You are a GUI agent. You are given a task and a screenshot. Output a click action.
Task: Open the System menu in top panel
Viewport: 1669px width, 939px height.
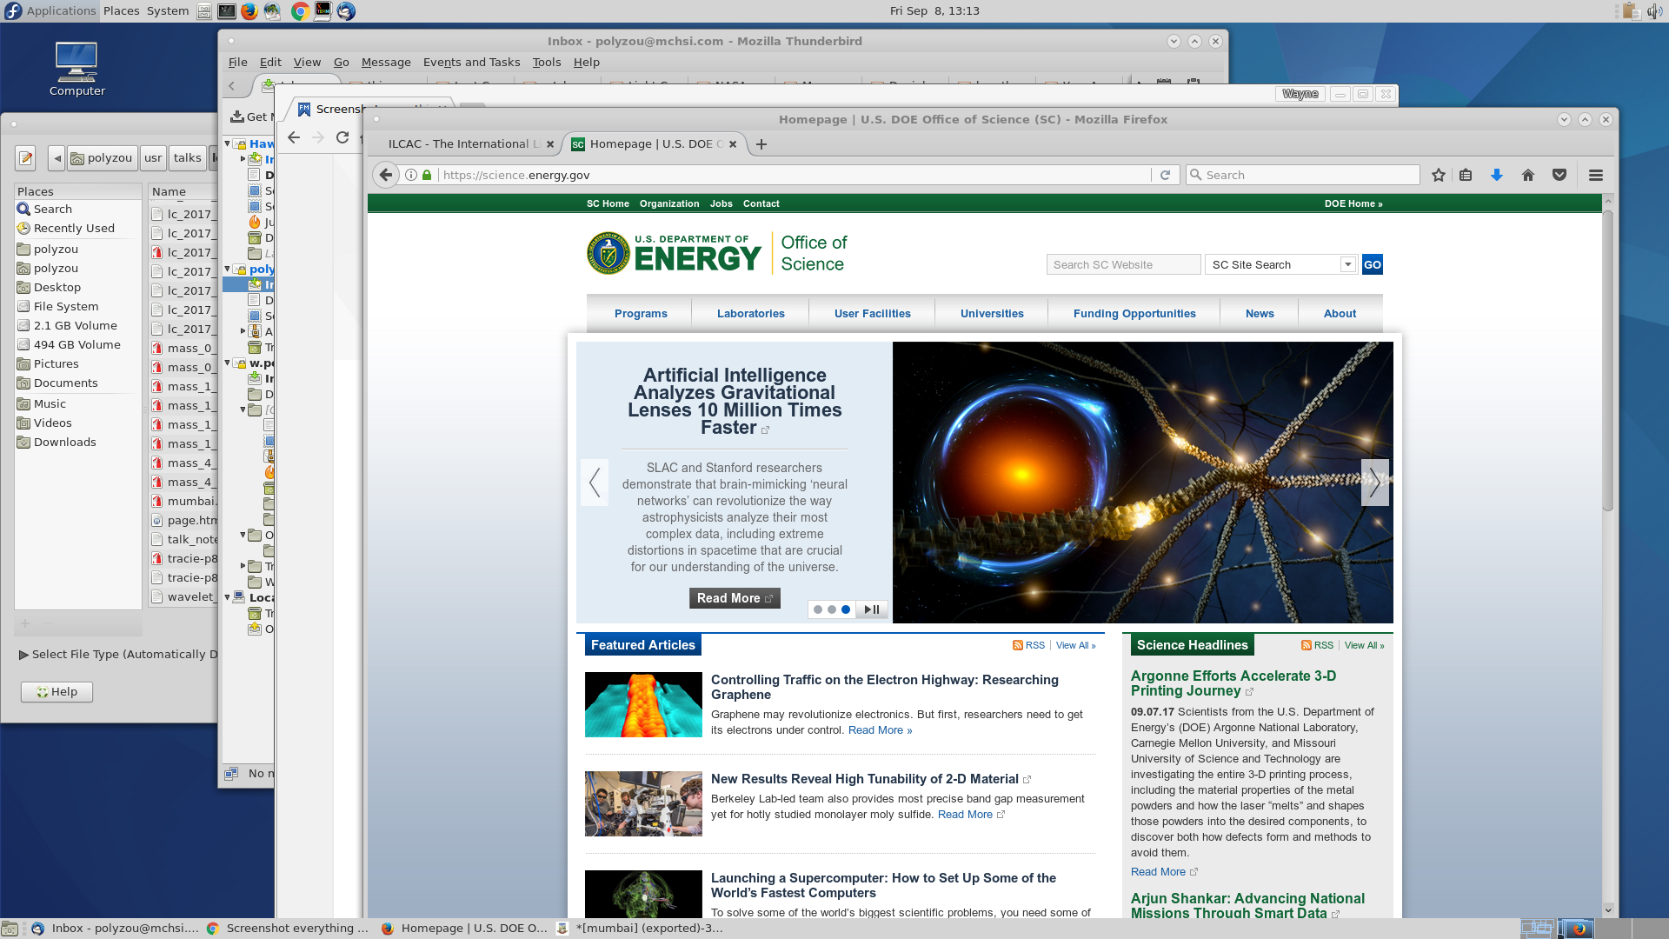168,11
